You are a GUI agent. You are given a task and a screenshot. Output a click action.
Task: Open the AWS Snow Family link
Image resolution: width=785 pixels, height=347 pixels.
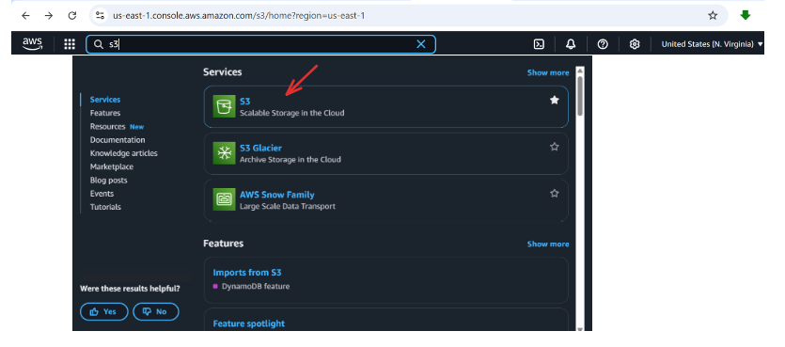276,195
